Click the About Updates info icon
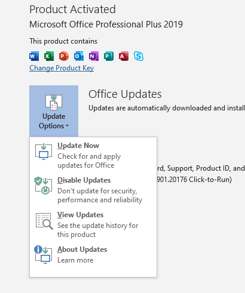The image size is (245, 293). 43,255
